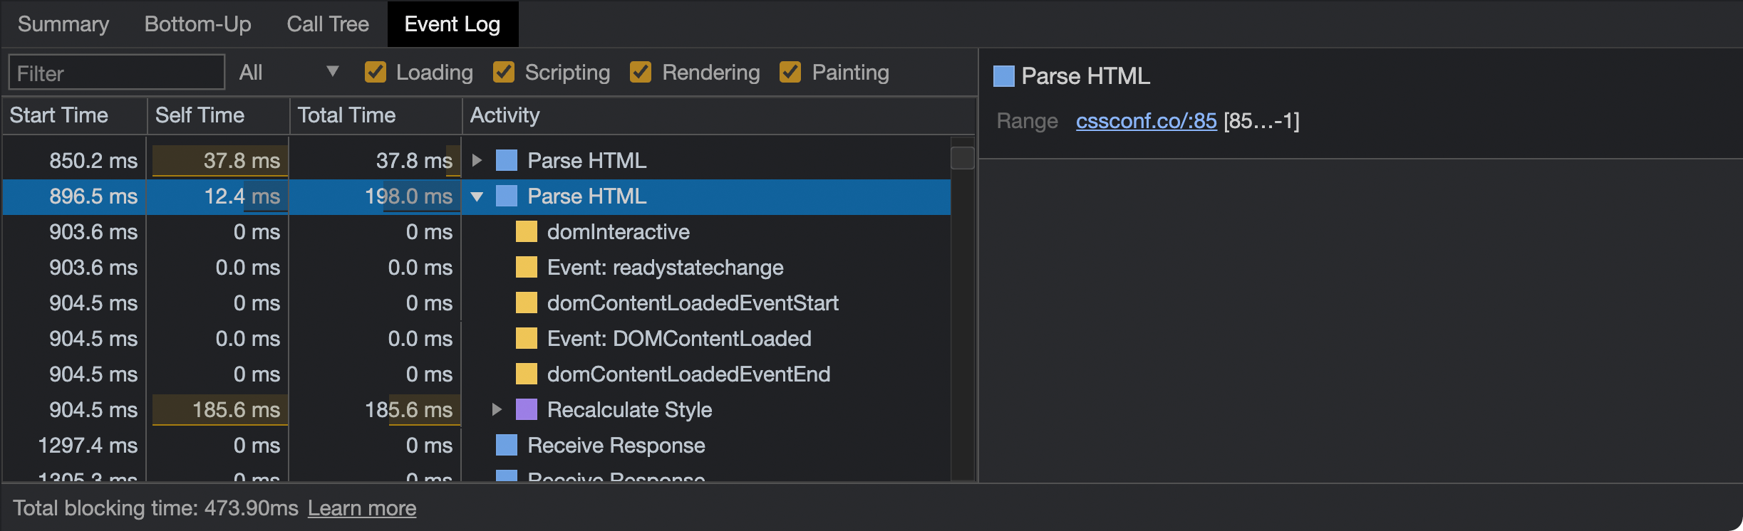Select the domInteractive row

(x=476, y=232)
